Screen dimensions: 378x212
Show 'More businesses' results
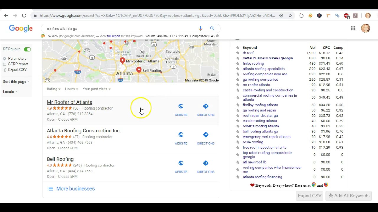75,189
